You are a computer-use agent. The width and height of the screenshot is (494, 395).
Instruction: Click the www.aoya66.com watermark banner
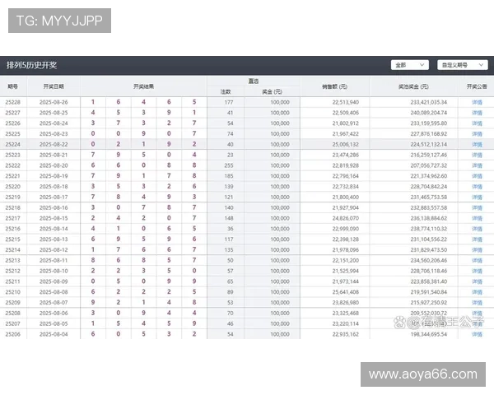(422, 374)
